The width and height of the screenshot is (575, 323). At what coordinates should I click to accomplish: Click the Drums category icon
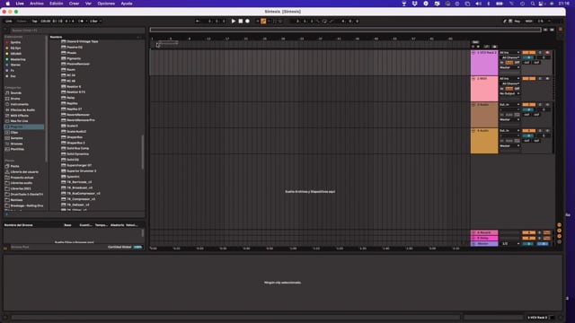click(7, 99)
